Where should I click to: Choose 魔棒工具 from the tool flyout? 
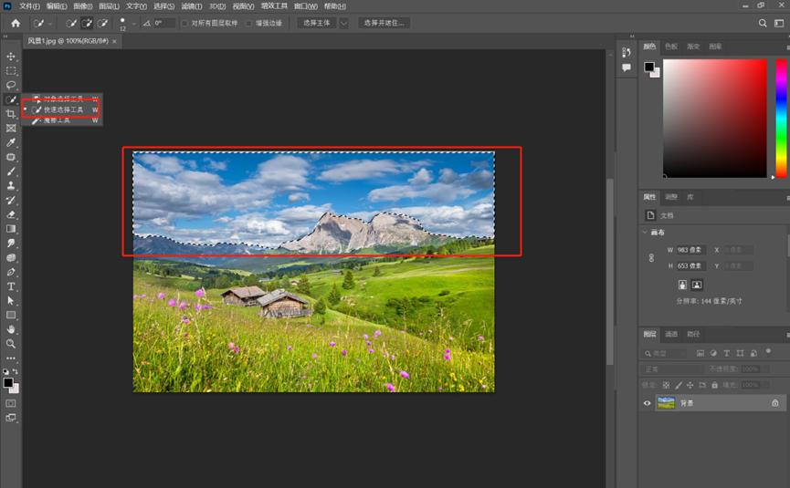pyautogui.click(x=57, y=120)
